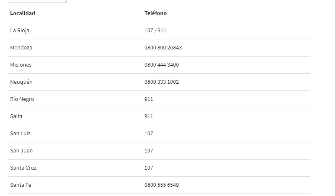The height and width of the screenshot is (196, 335).
Task: Click the Santa Fe locality name
Action: (x=21, y=185)
